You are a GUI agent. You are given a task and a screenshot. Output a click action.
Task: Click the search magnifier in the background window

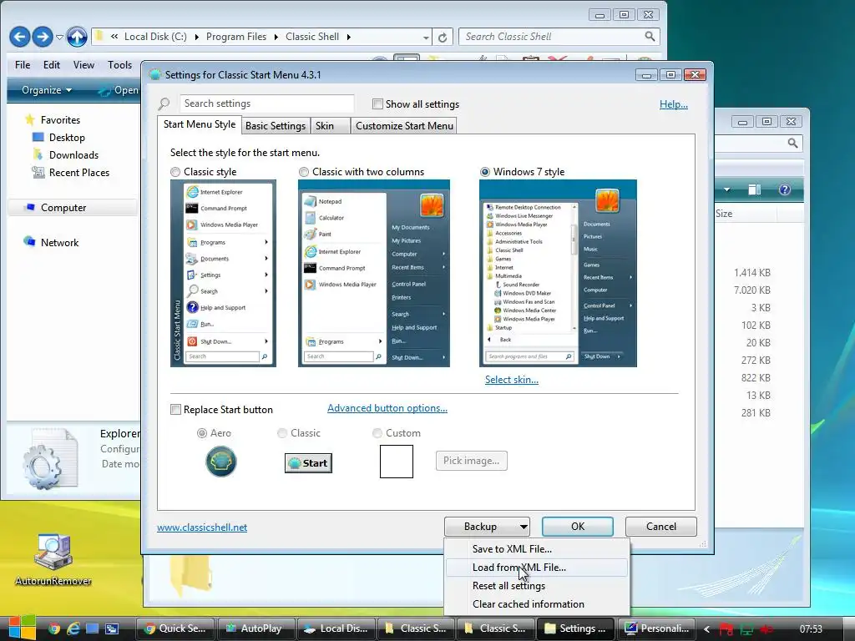click(x=792, y=143)
